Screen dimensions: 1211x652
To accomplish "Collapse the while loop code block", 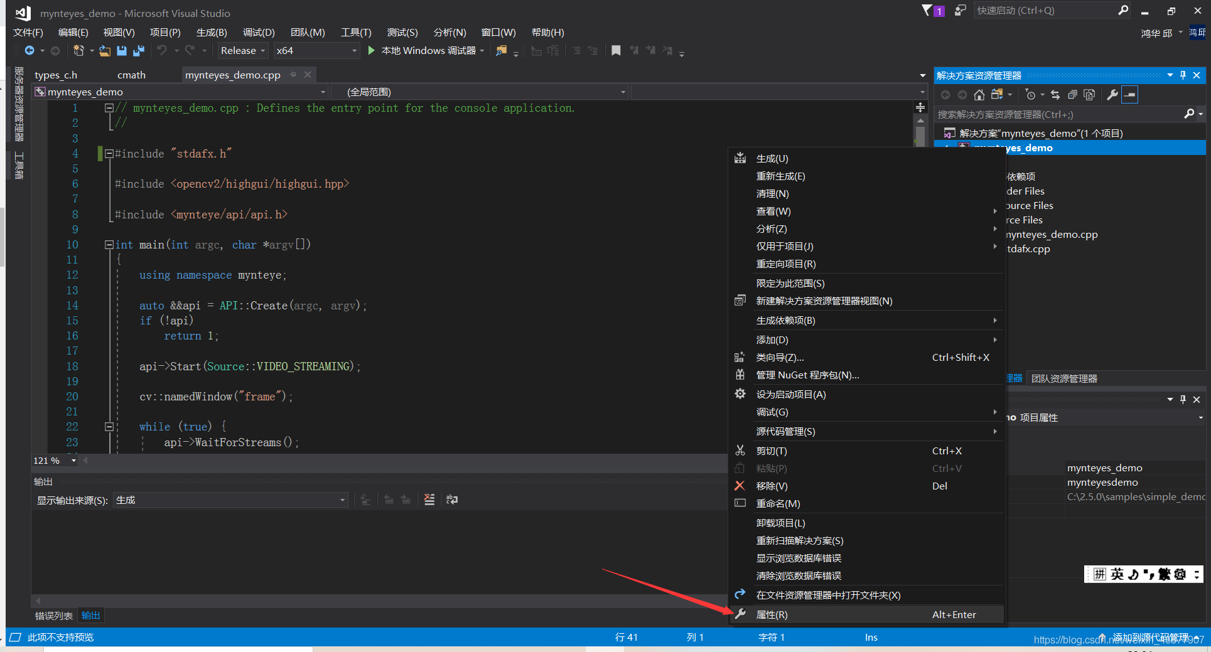I will (109, 427).
